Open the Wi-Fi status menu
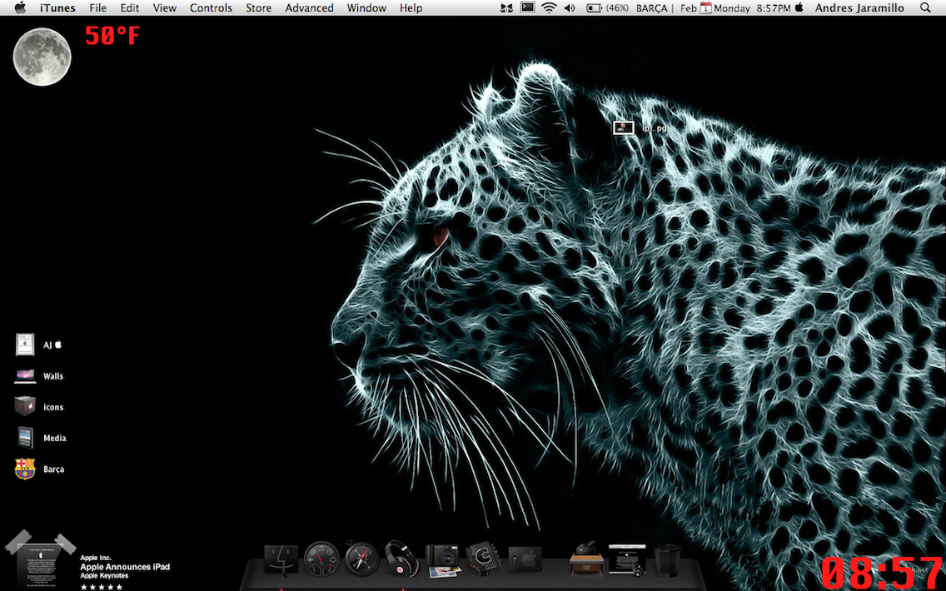Viewport: 946px width, 591px height. click(x=549, y=7)
